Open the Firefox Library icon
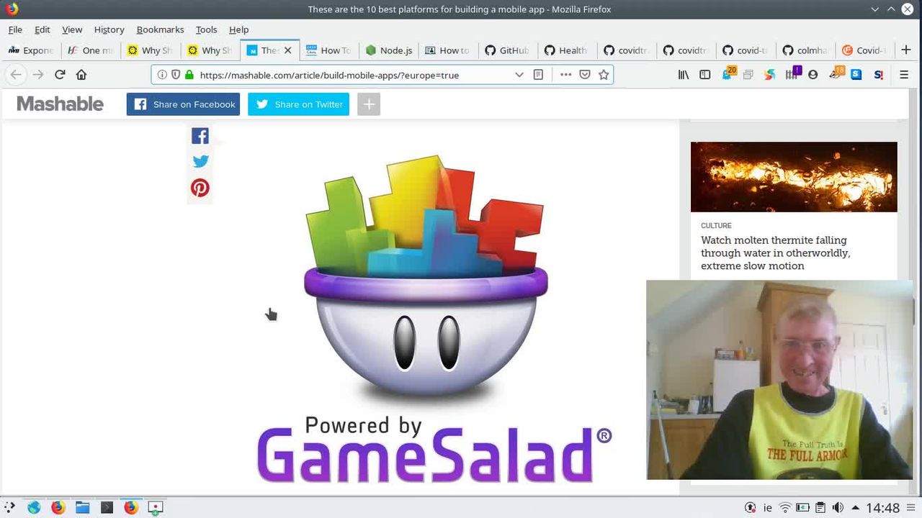 tap(684, 75)
